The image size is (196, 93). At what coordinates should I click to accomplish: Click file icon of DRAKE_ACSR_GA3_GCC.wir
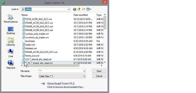pyautogui.click(x=23, y=30)
